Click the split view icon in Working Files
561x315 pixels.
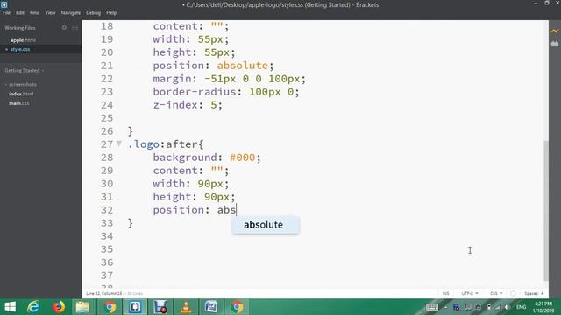click(75, 27)
